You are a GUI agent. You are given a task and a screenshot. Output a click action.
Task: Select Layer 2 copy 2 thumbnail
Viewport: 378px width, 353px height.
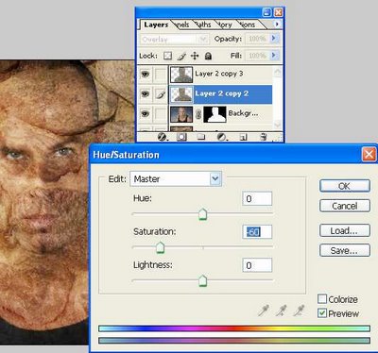point(181,94)
